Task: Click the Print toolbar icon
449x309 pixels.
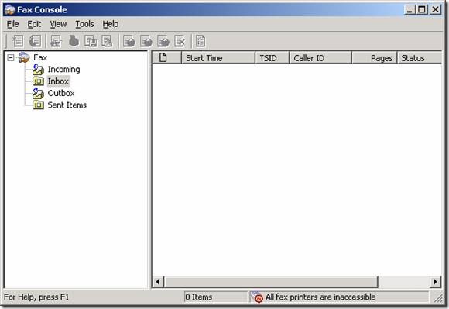Action: point(74,41)
